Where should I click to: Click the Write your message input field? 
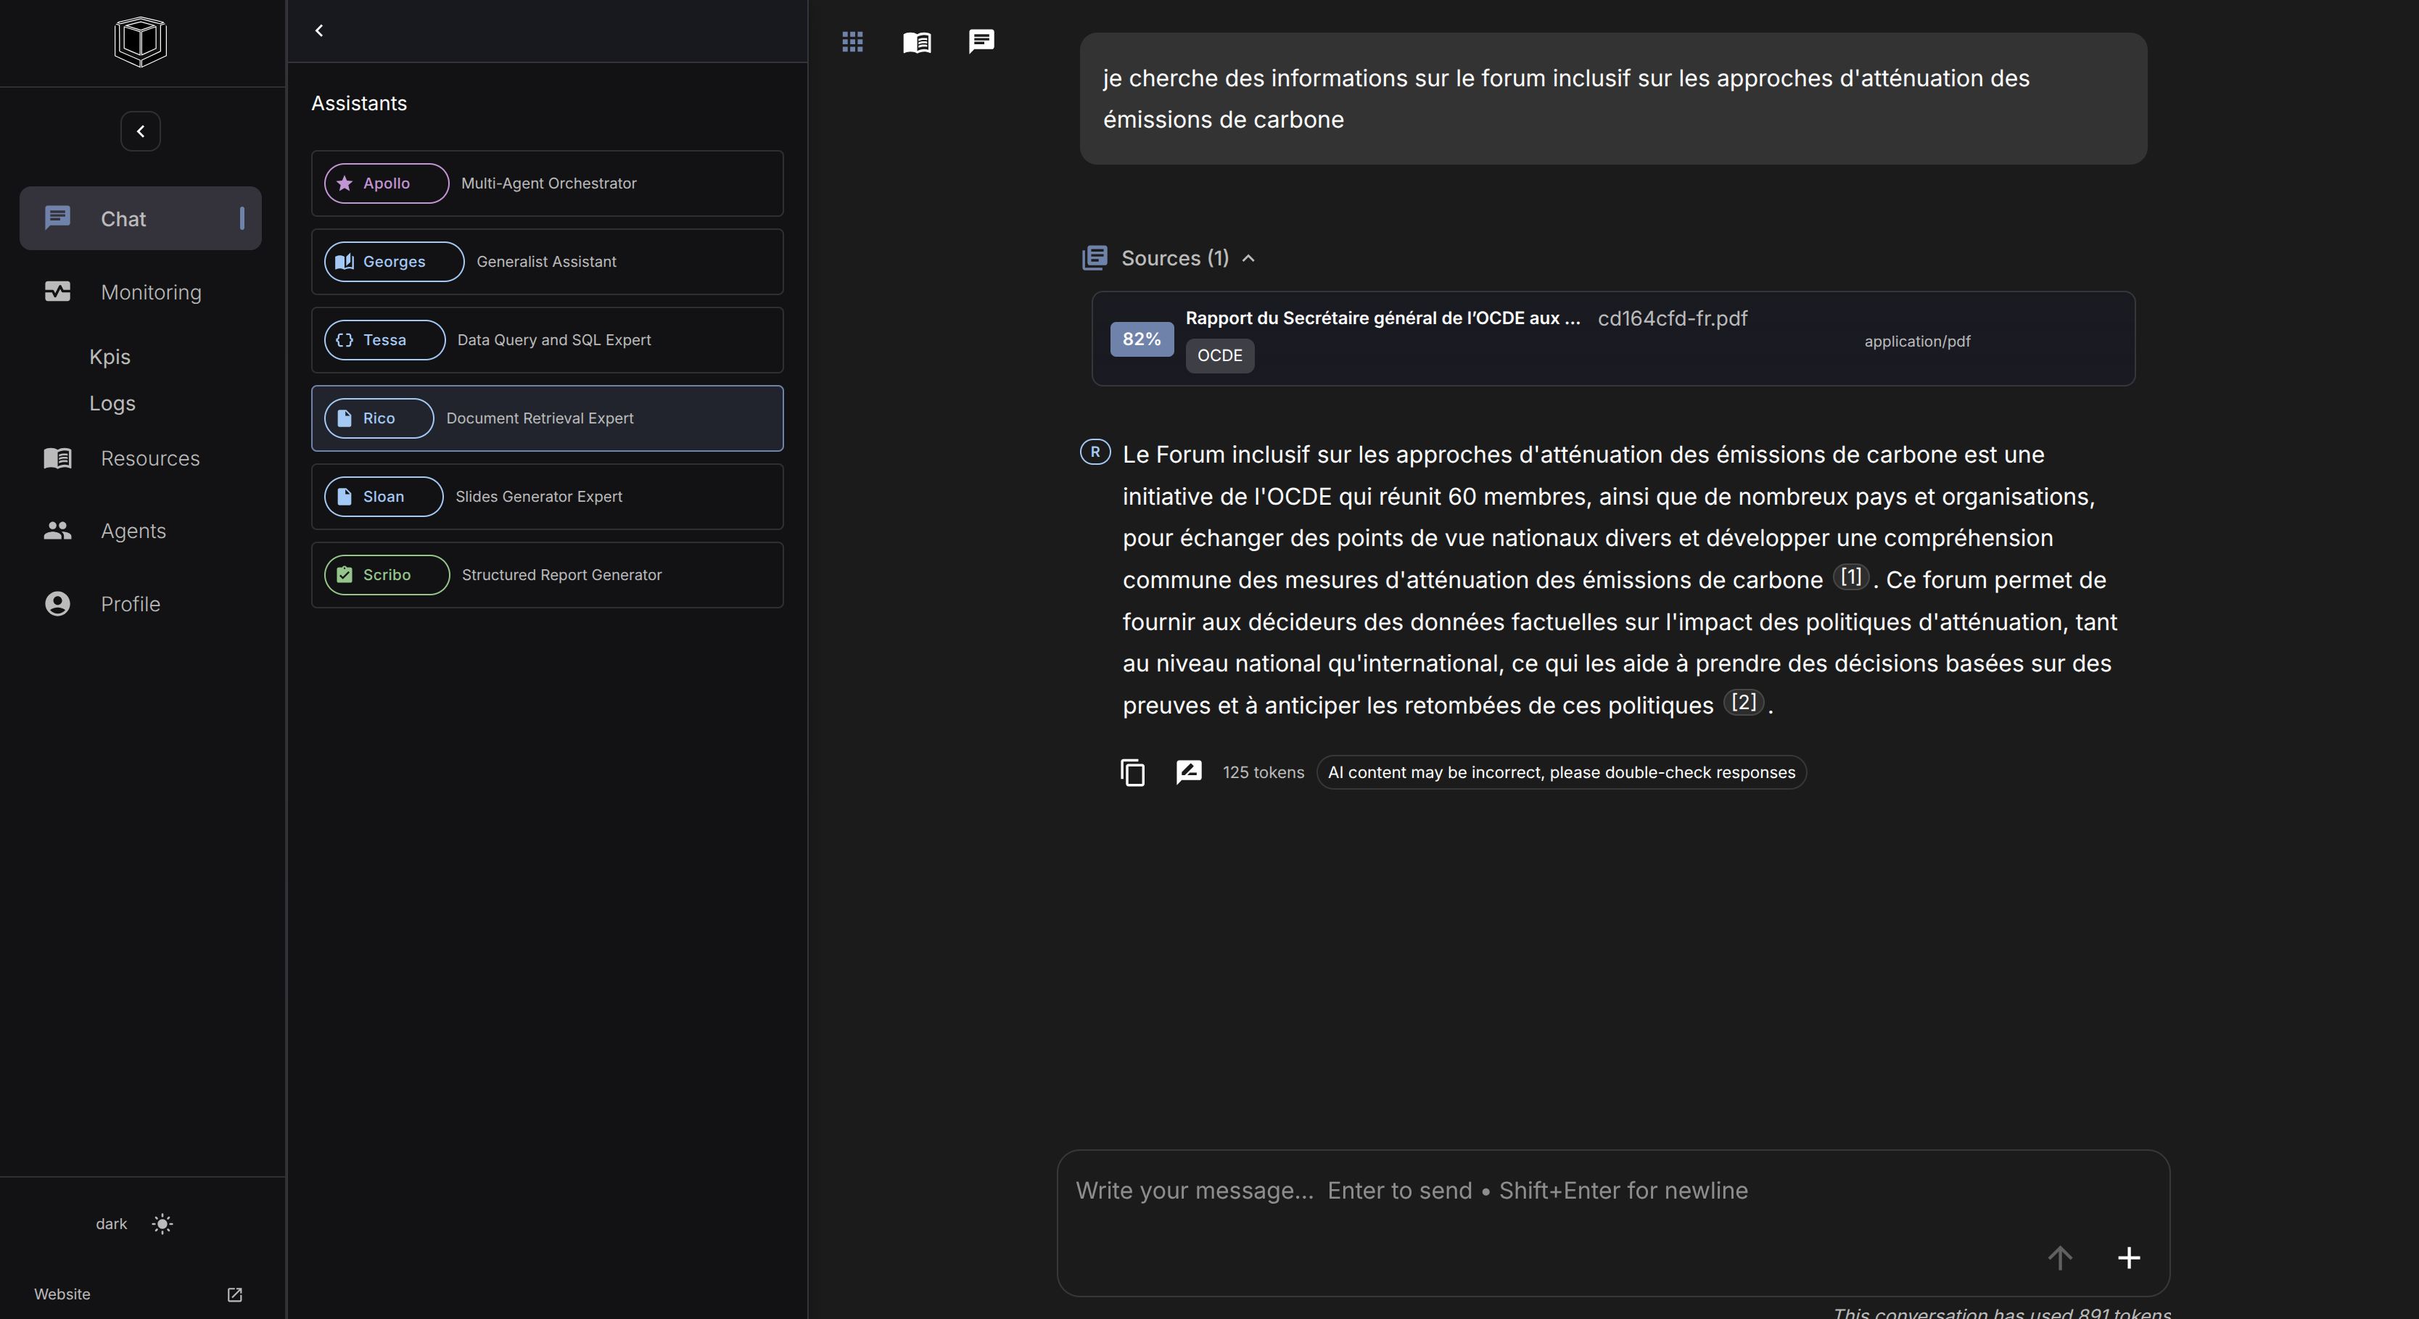1549,1191
